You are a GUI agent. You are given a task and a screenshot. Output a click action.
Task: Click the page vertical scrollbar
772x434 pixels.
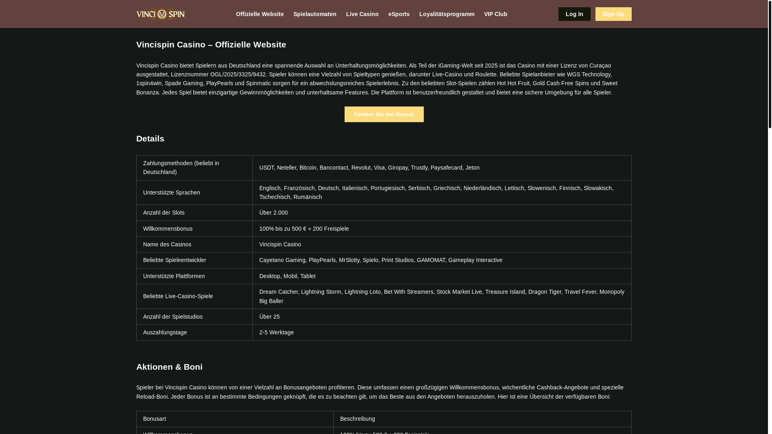coord(770,64)
